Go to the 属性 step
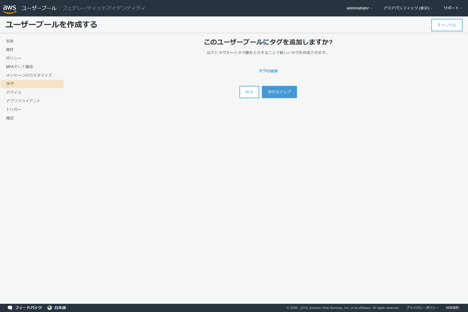This screenshot has width=468, height=312. pos(10,50)
